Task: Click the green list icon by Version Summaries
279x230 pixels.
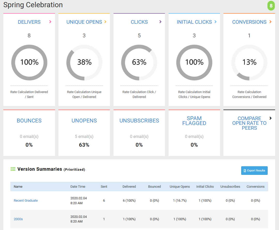Action: pyautogui.click(x=13, y=169)
